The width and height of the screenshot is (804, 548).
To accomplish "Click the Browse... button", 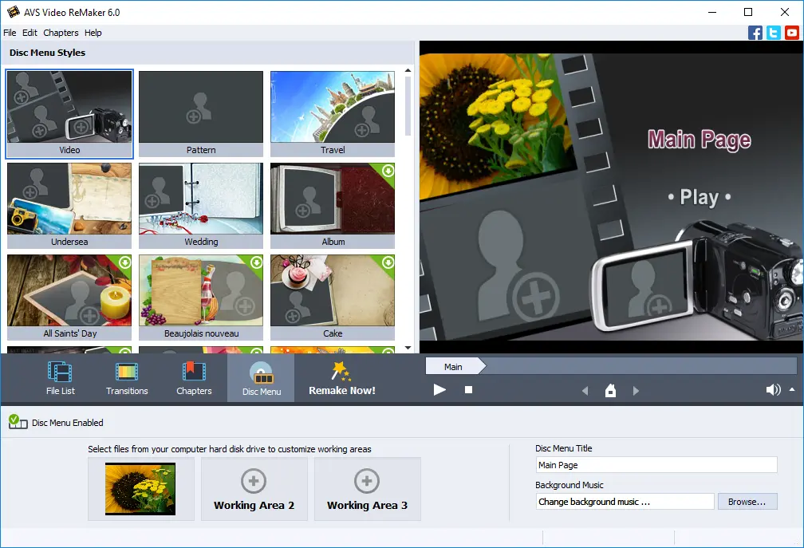I will click(x=747, y=502).
